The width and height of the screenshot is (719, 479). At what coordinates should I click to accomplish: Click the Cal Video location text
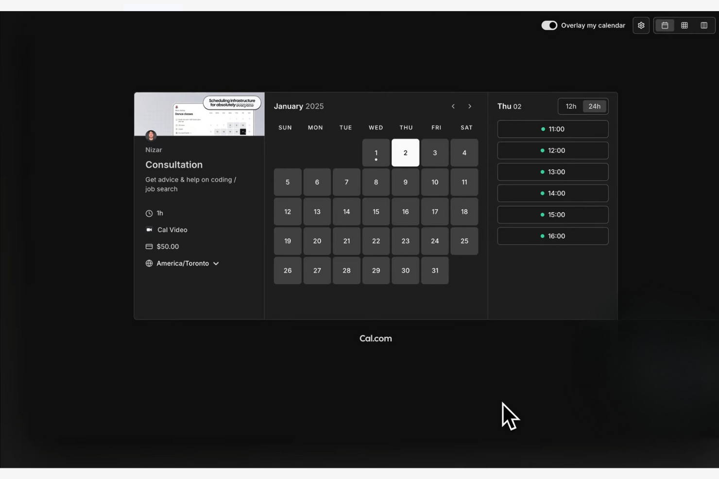point(172,230)
